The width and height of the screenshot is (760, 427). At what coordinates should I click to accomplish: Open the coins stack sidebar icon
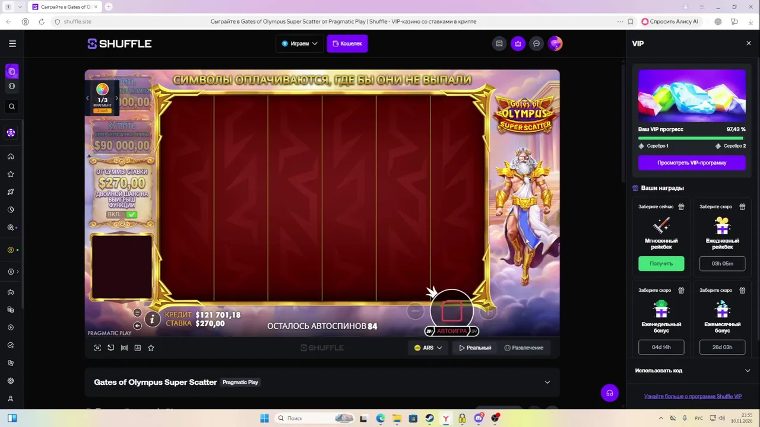click(x=11, y=310)
